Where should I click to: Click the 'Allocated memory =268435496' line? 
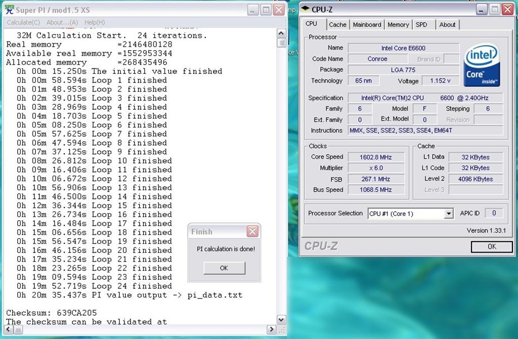[87, 62]
